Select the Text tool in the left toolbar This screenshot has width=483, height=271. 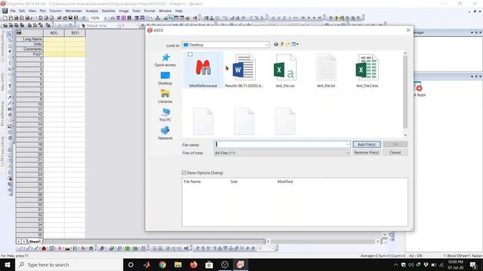coord(10,86)
